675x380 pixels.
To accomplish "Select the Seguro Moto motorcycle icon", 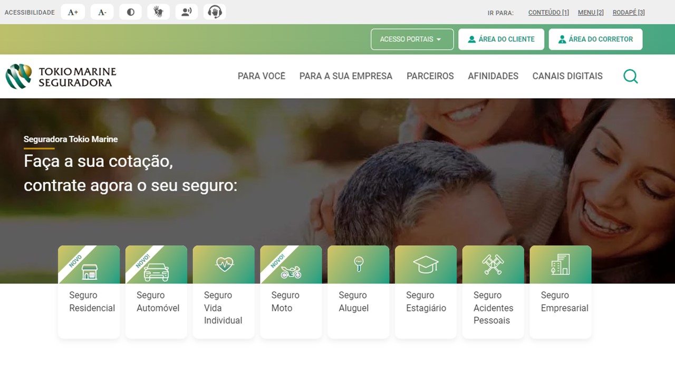I will [291, 272].
